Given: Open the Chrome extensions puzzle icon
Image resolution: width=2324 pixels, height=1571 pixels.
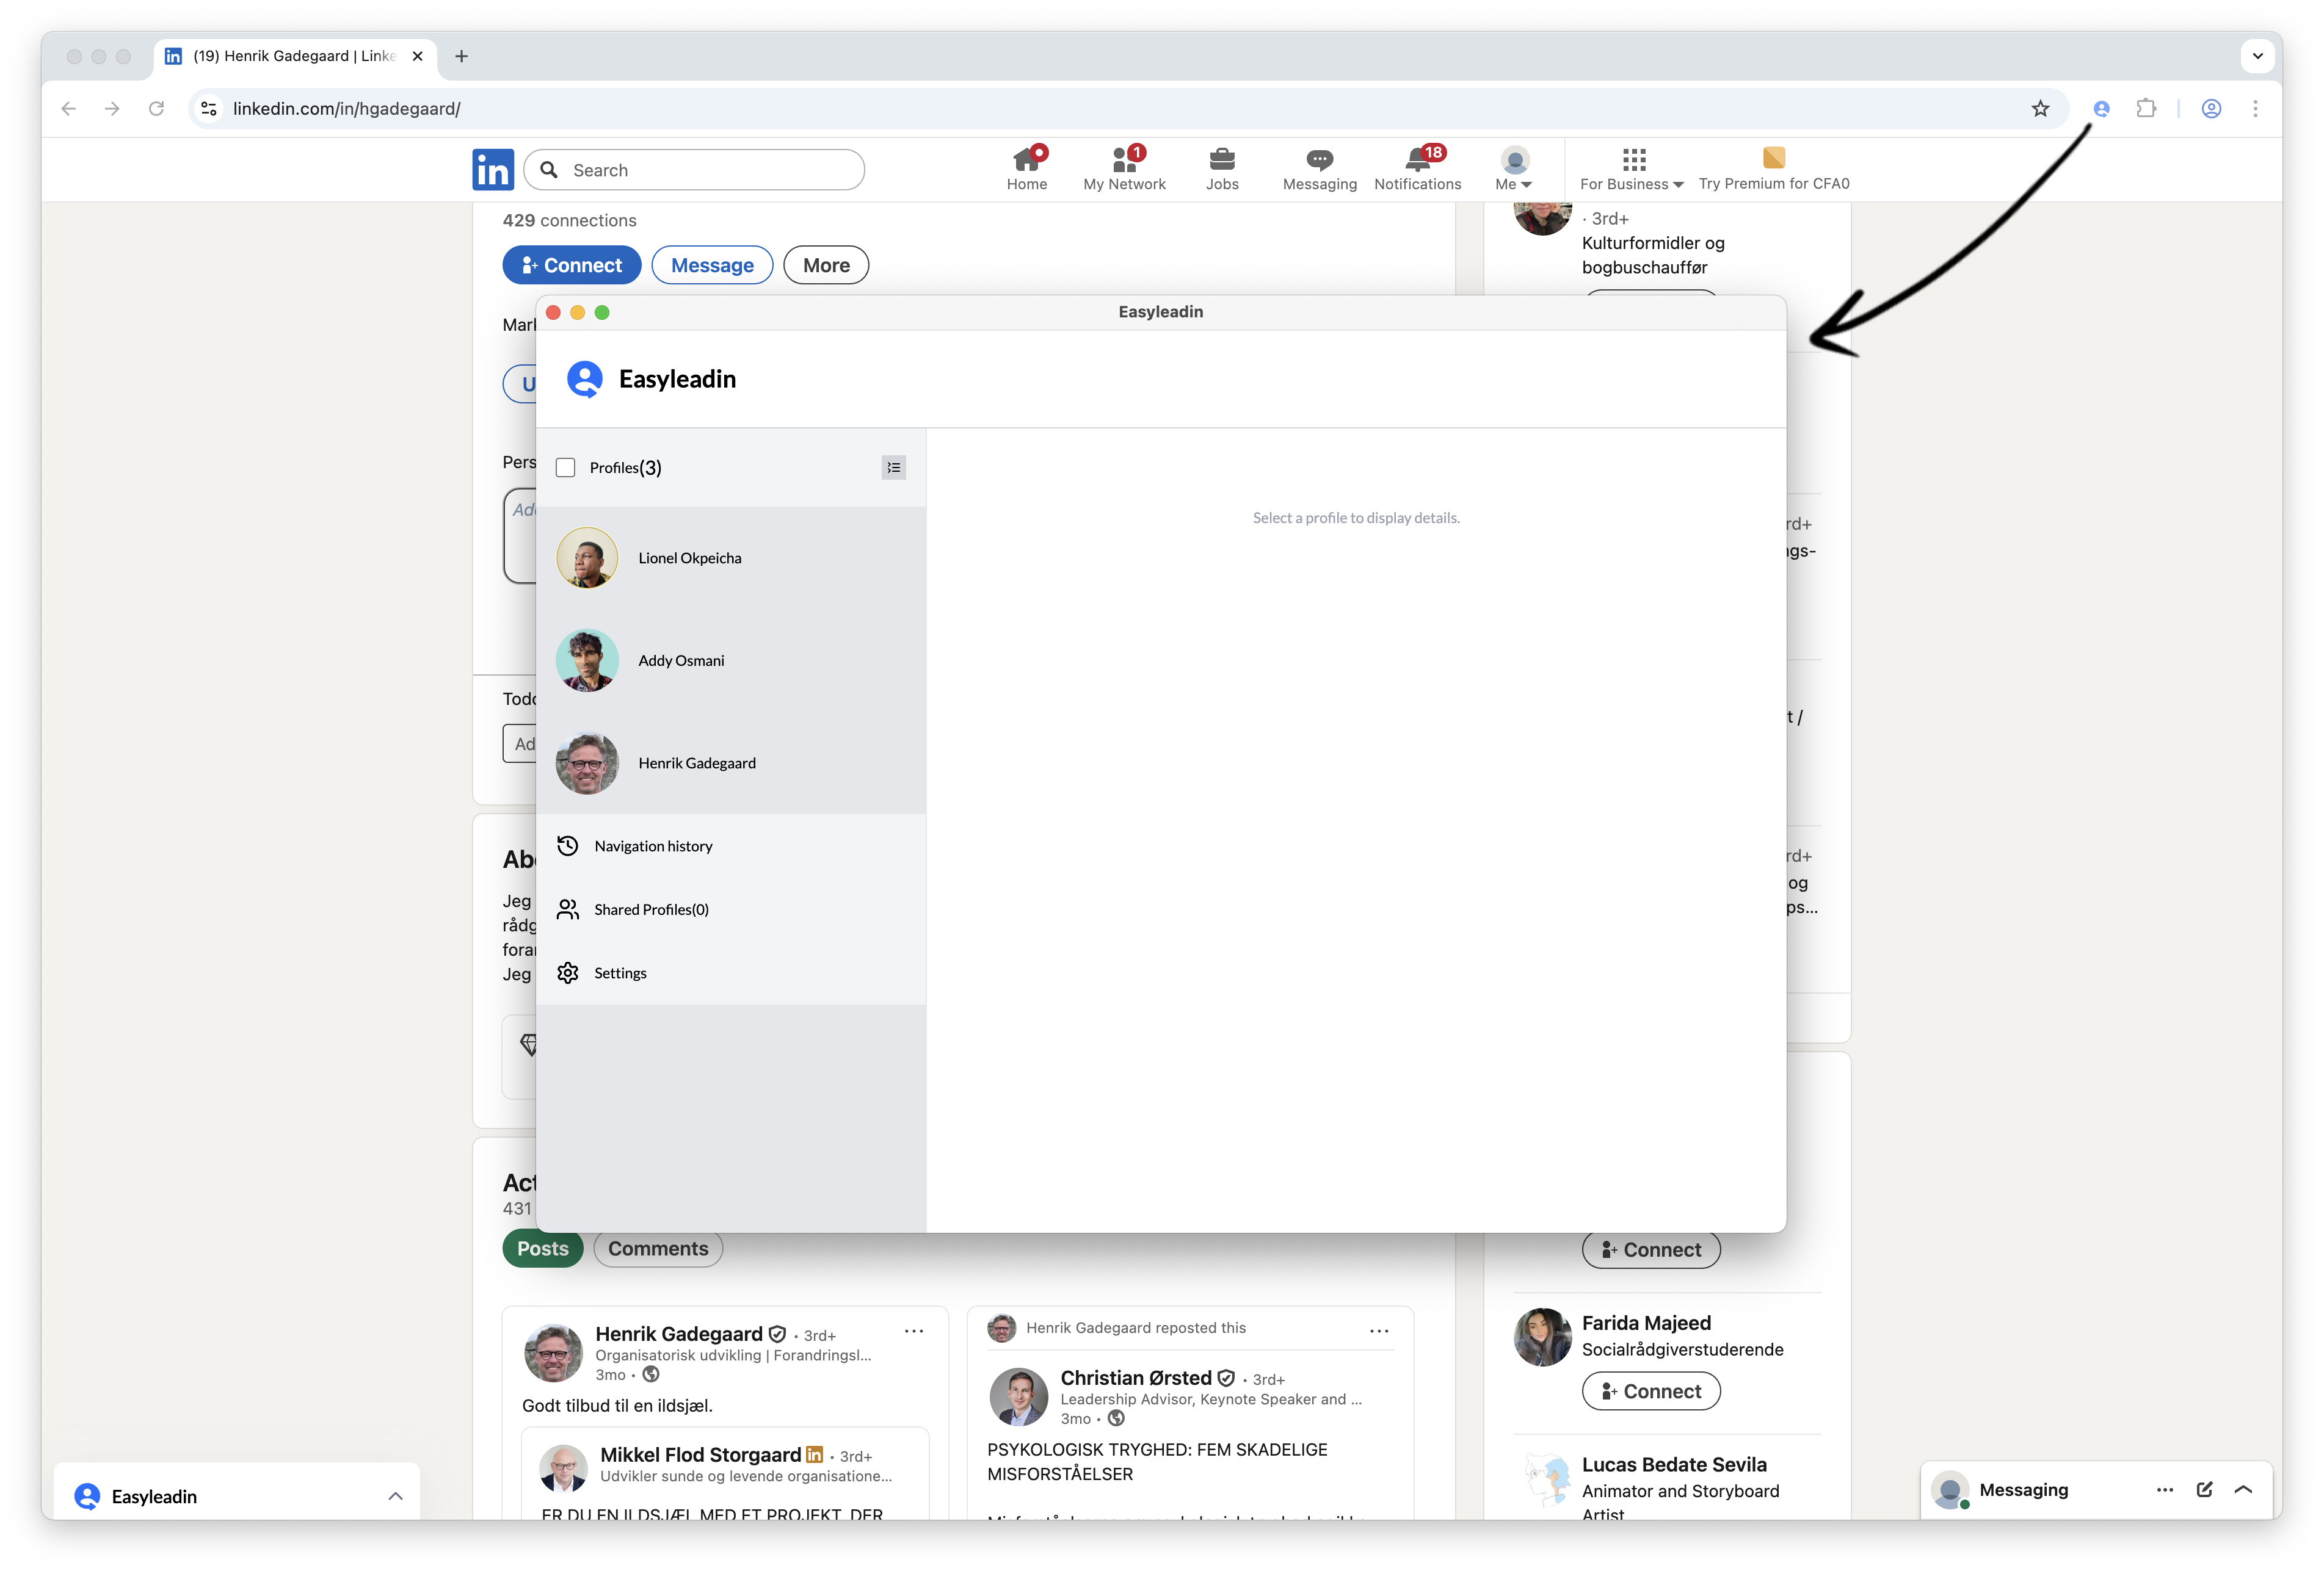Looking at the screenshot, I should click(x=2147, y=108).
